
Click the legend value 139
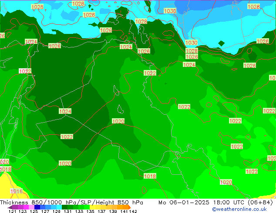coord(113,211)
